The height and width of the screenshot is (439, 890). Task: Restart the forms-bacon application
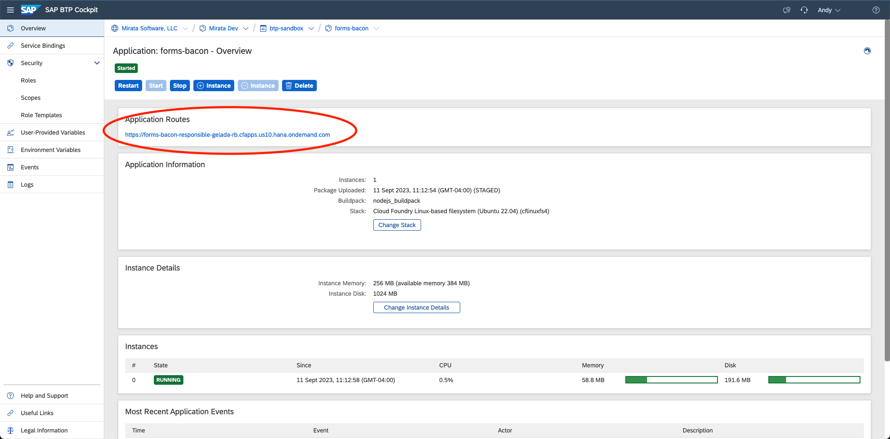pos(128,86)
